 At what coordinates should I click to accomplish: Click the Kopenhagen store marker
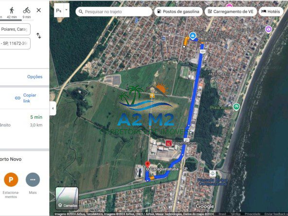point(169,143)
